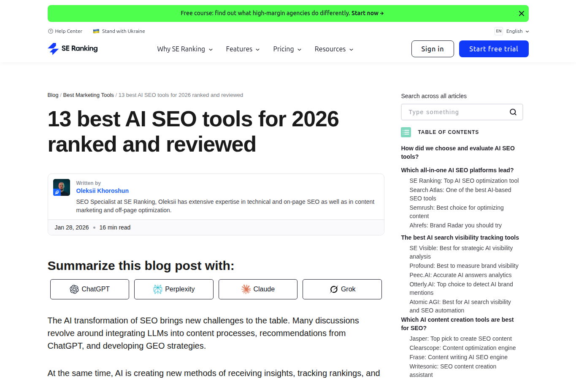Jump to SE Visible section

pos(461,252)
